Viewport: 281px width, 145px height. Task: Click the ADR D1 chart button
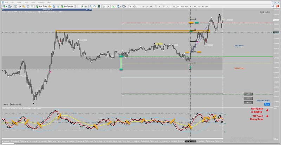tap(248, 103)
